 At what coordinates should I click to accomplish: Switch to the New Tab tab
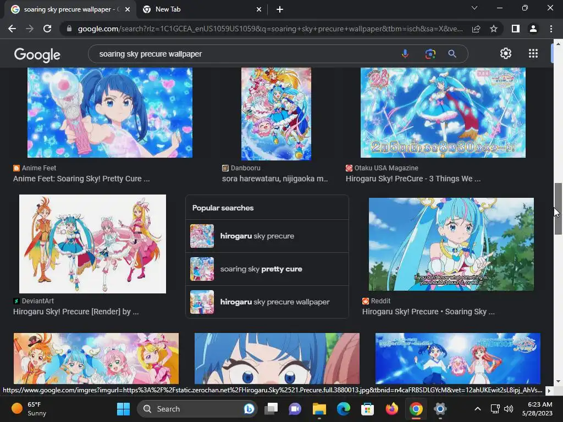pos(202,9)
